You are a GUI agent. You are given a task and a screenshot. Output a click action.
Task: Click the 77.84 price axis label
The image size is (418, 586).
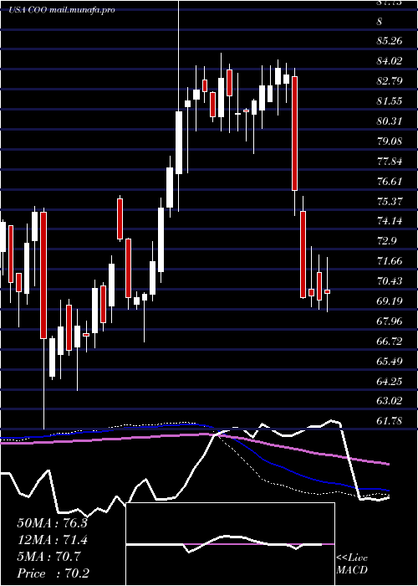(x=390, y=162)
